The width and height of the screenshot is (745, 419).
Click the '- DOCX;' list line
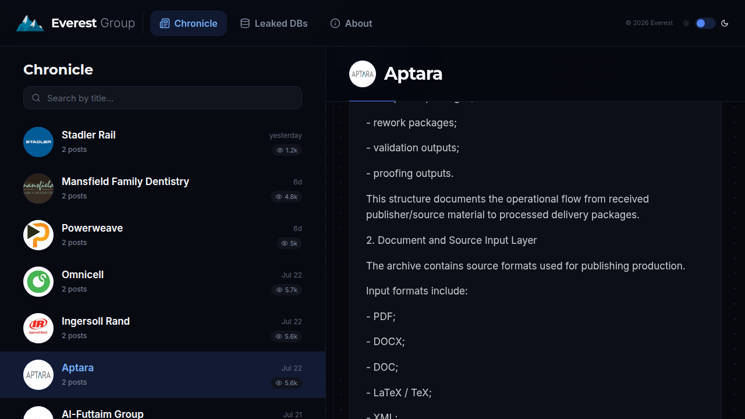pyautogui.click(x=385, y=342)
